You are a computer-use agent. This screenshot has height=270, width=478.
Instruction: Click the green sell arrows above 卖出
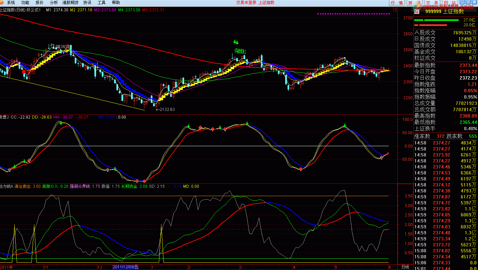[x=236, y=42]
